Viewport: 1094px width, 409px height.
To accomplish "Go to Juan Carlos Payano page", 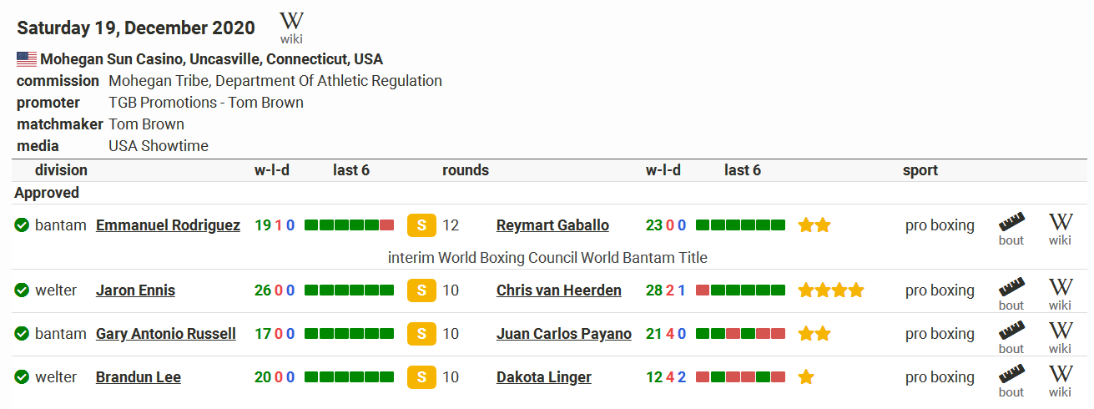I will point(564,334).
